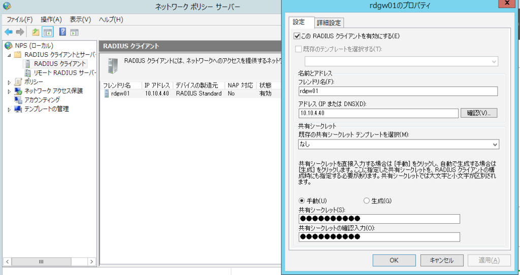Sort by IP アドレス column header

157,85
